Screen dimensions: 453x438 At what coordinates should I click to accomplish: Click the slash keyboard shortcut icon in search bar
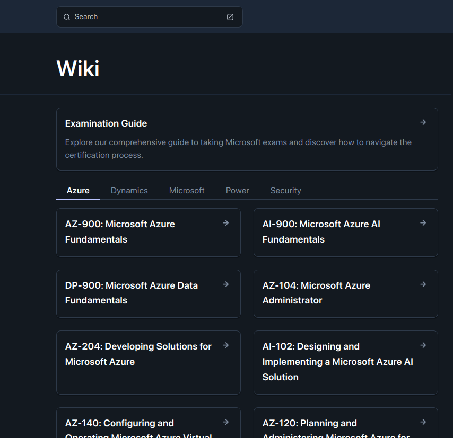[230, 16]
